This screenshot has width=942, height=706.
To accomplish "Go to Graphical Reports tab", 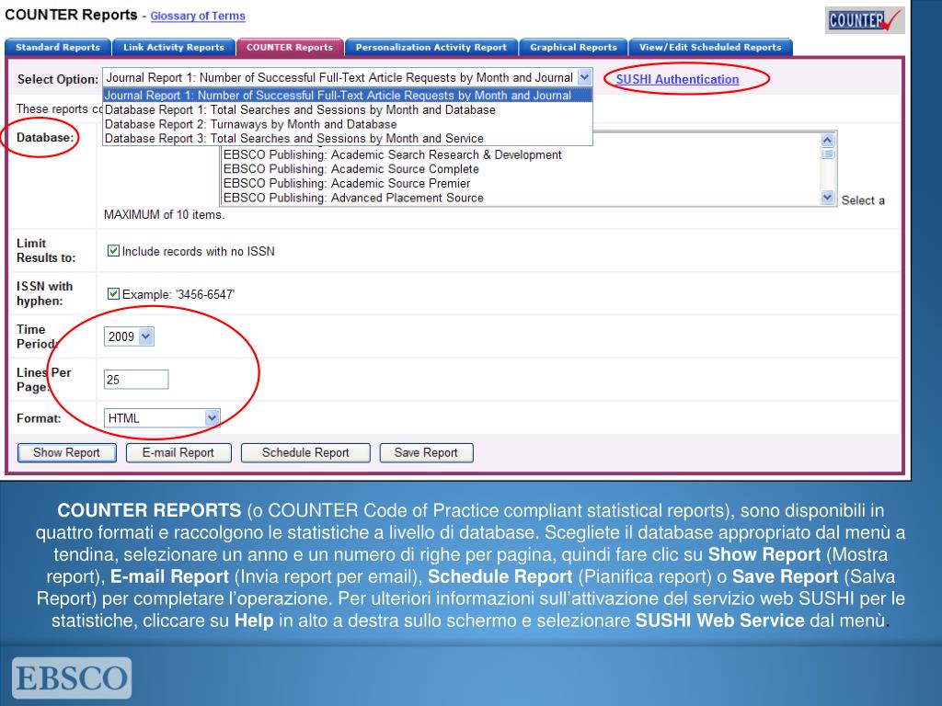I will pyautogui.click(x=573, y=48).
